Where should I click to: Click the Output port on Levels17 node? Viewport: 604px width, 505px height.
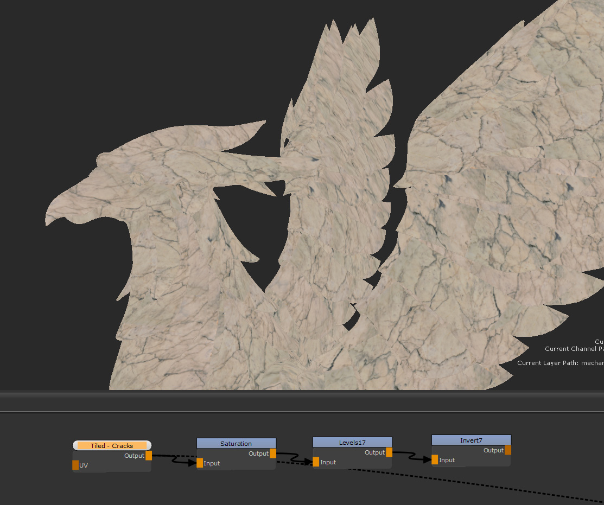click(x=389, y=452)
